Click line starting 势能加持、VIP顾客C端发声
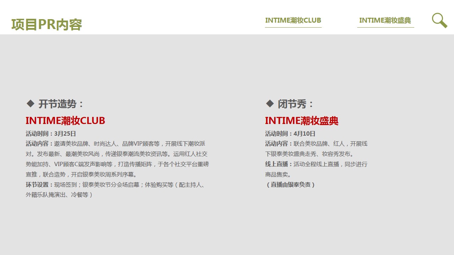The image size is (454, 255). click(x=117, y=164)
